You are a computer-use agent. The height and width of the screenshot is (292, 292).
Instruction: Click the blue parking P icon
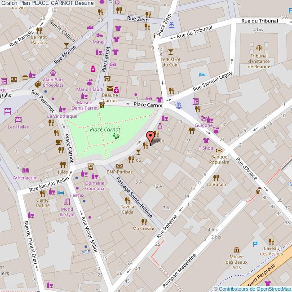(255, 244)
